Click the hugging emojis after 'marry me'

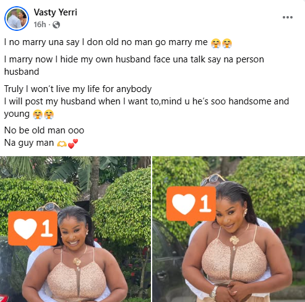pyautogui.click(x=221, y=43)
